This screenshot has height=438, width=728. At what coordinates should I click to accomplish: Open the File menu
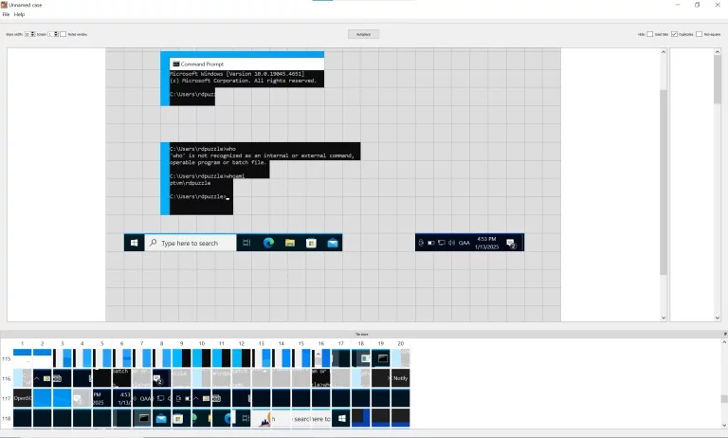(x=6, y=14)
